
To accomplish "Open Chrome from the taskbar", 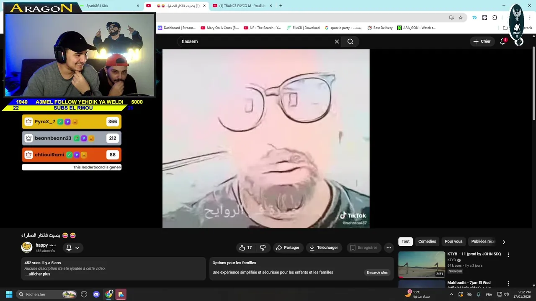I will [109, 294].
